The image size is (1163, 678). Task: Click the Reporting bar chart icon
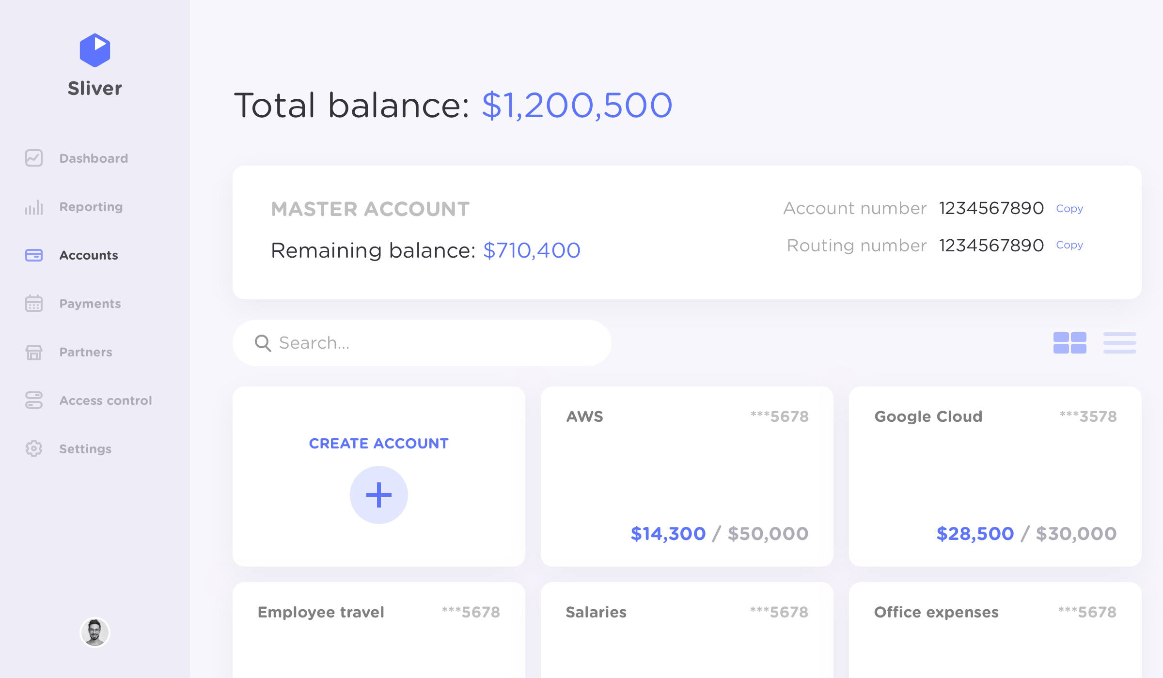34,207
